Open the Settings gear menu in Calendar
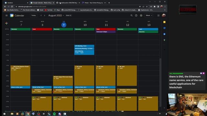The height and width of the screenshot is (116, 207). 141,15
